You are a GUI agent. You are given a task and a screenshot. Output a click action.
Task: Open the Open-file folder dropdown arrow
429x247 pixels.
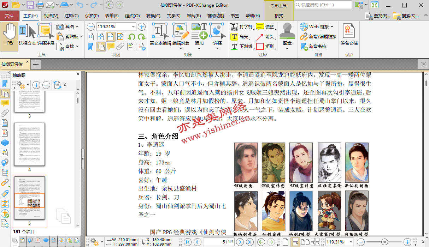point(23,5)
